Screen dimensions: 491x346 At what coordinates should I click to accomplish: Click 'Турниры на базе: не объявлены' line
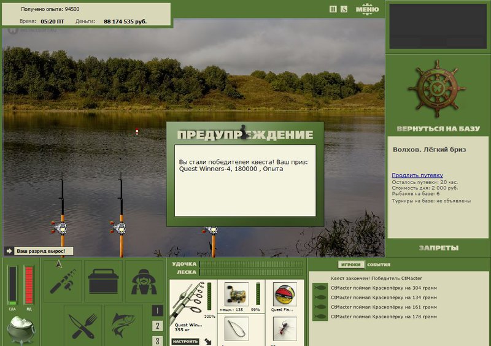click(x=431, y=201)
